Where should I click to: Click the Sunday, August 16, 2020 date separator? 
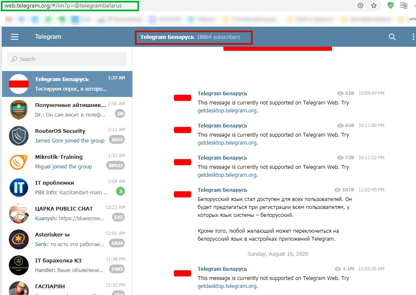click(277, 254)
